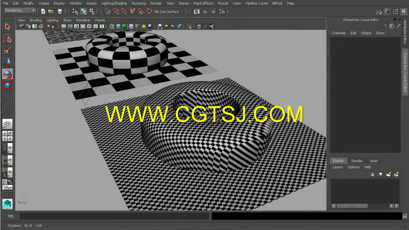This screenshot has height=230, width=409.
Task: Render the current frame clapper icon
Action: [205, 11]
